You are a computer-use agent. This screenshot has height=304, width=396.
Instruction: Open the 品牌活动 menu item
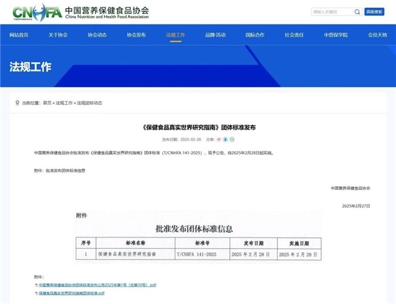pos(215,35)
